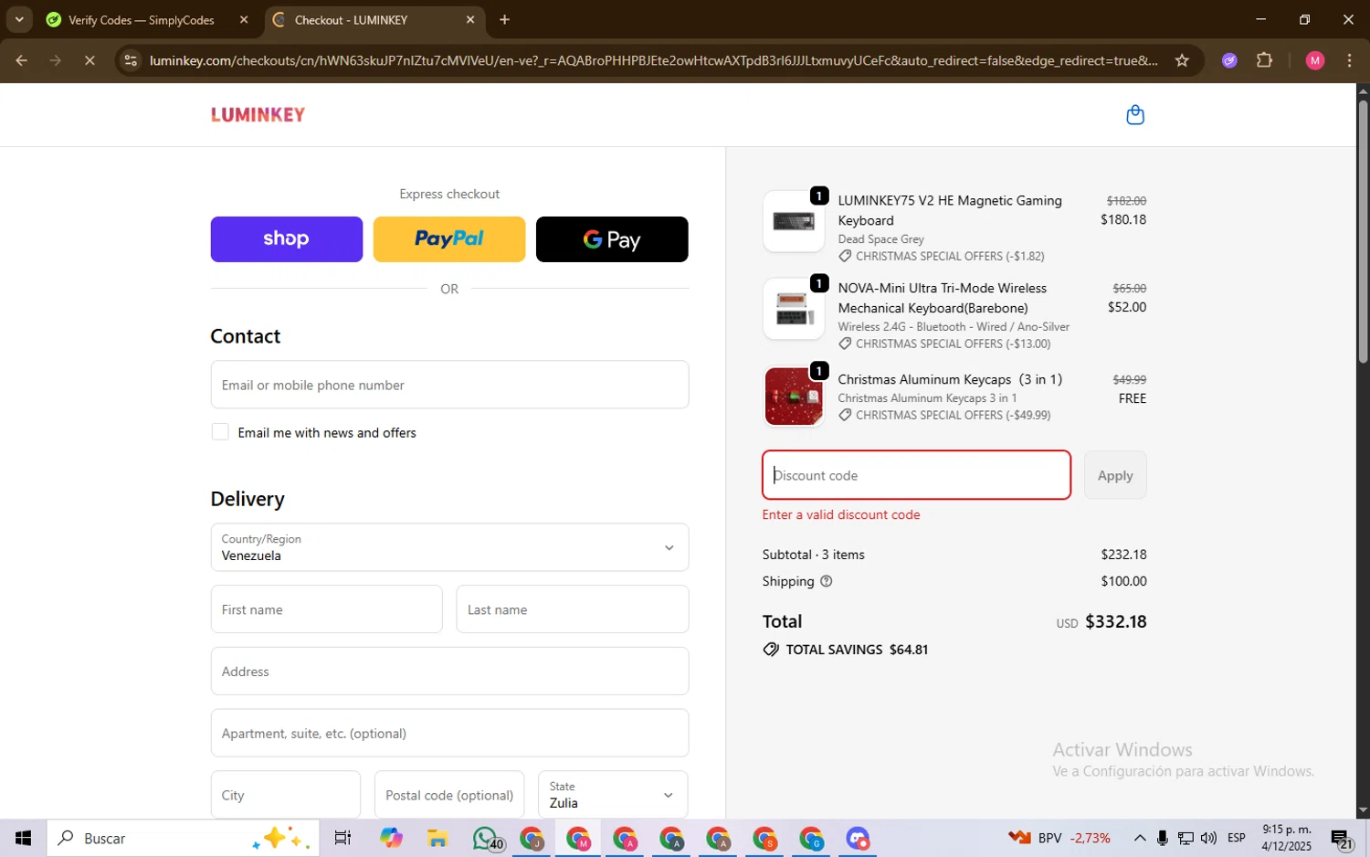
Task: Open network status tray icon
Action: click(1186, 838)
